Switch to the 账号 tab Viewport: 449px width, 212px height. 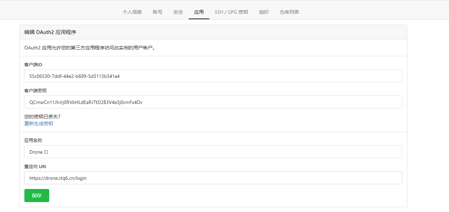coord(157,12)
